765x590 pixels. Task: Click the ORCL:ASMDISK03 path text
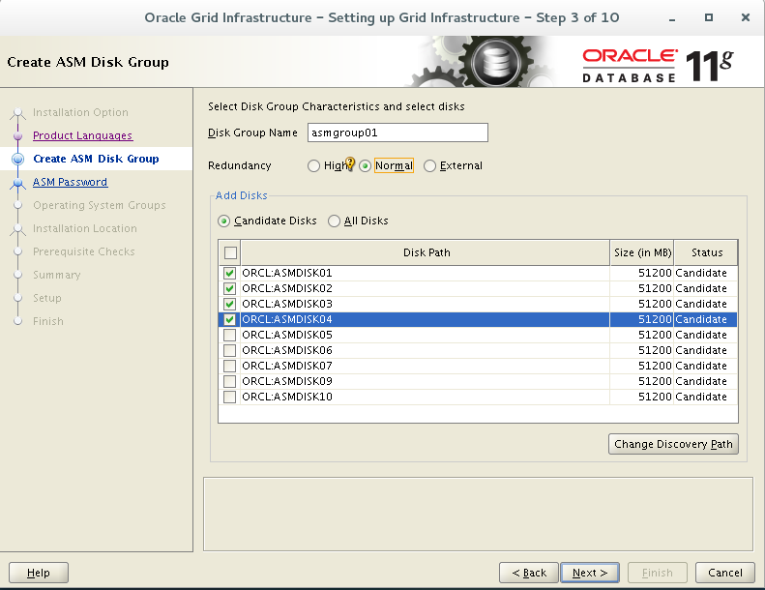pos(287,304)
